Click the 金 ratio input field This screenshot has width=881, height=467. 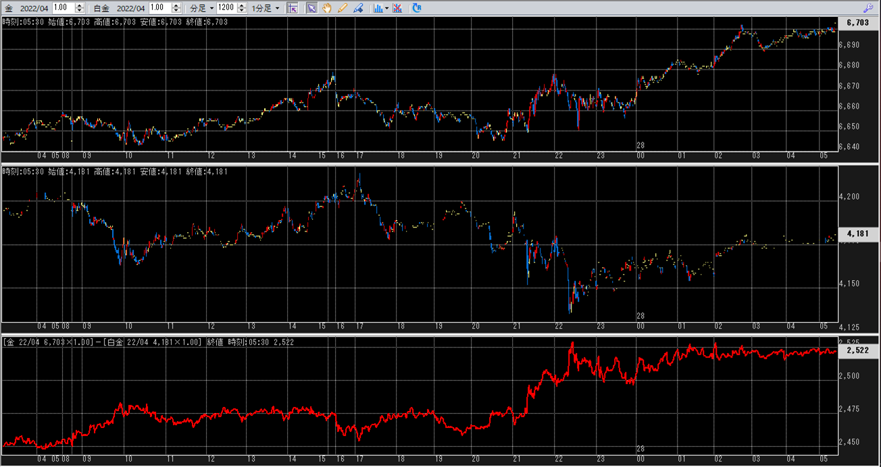[63, 8]
